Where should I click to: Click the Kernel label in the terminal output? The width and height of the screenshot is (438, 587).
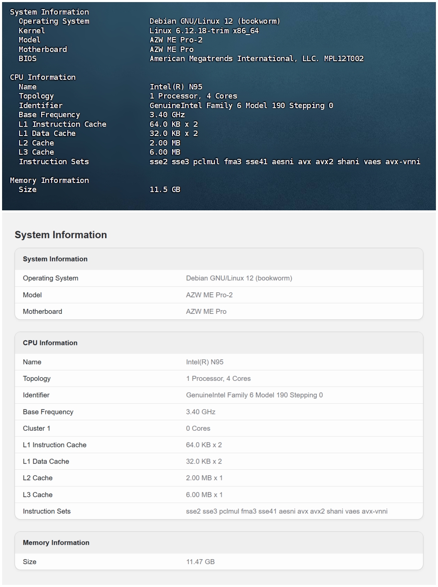(32, 31)
